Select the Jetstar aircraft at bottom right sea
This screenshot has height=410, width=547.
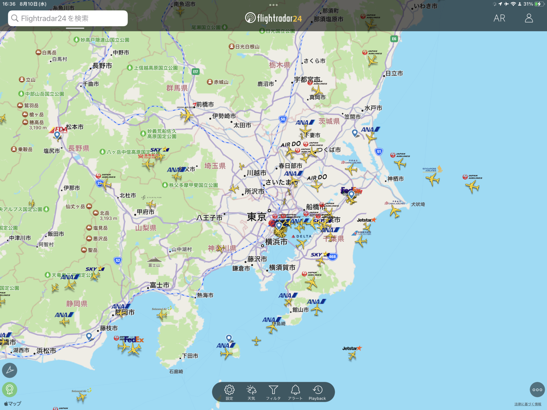click(352, 355)
